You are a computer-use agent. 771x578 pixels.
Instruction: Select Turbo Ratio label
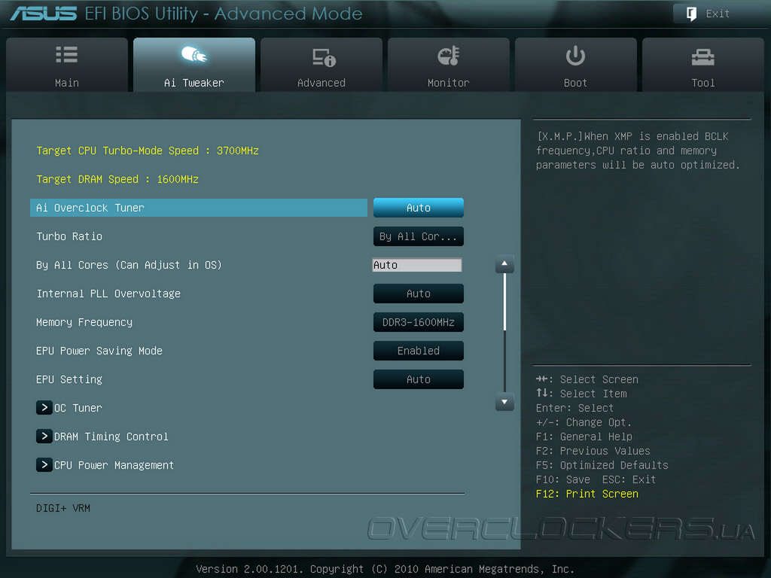click(69, 236)
